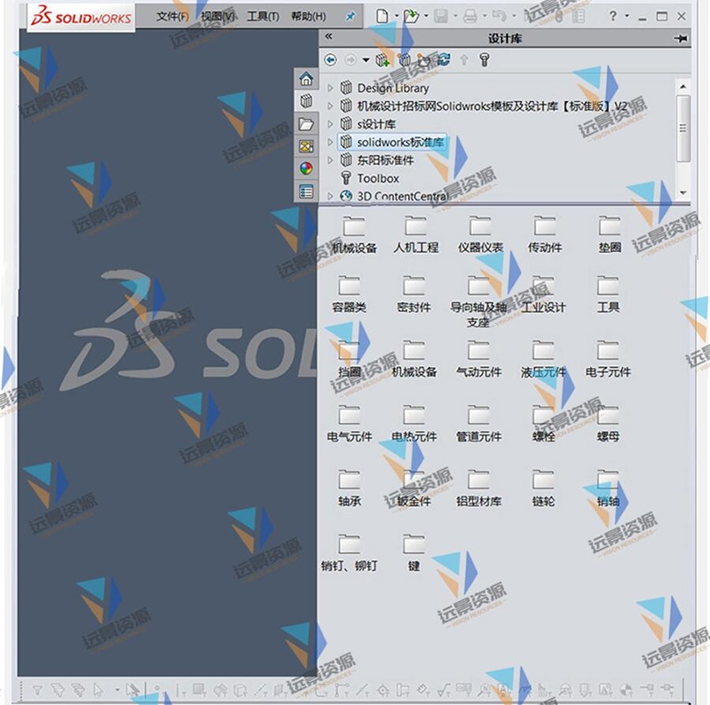710x705 pixels.
Task: Open File Explorer task pane tab
Action: pyautogui.click(x=306, y=123)
